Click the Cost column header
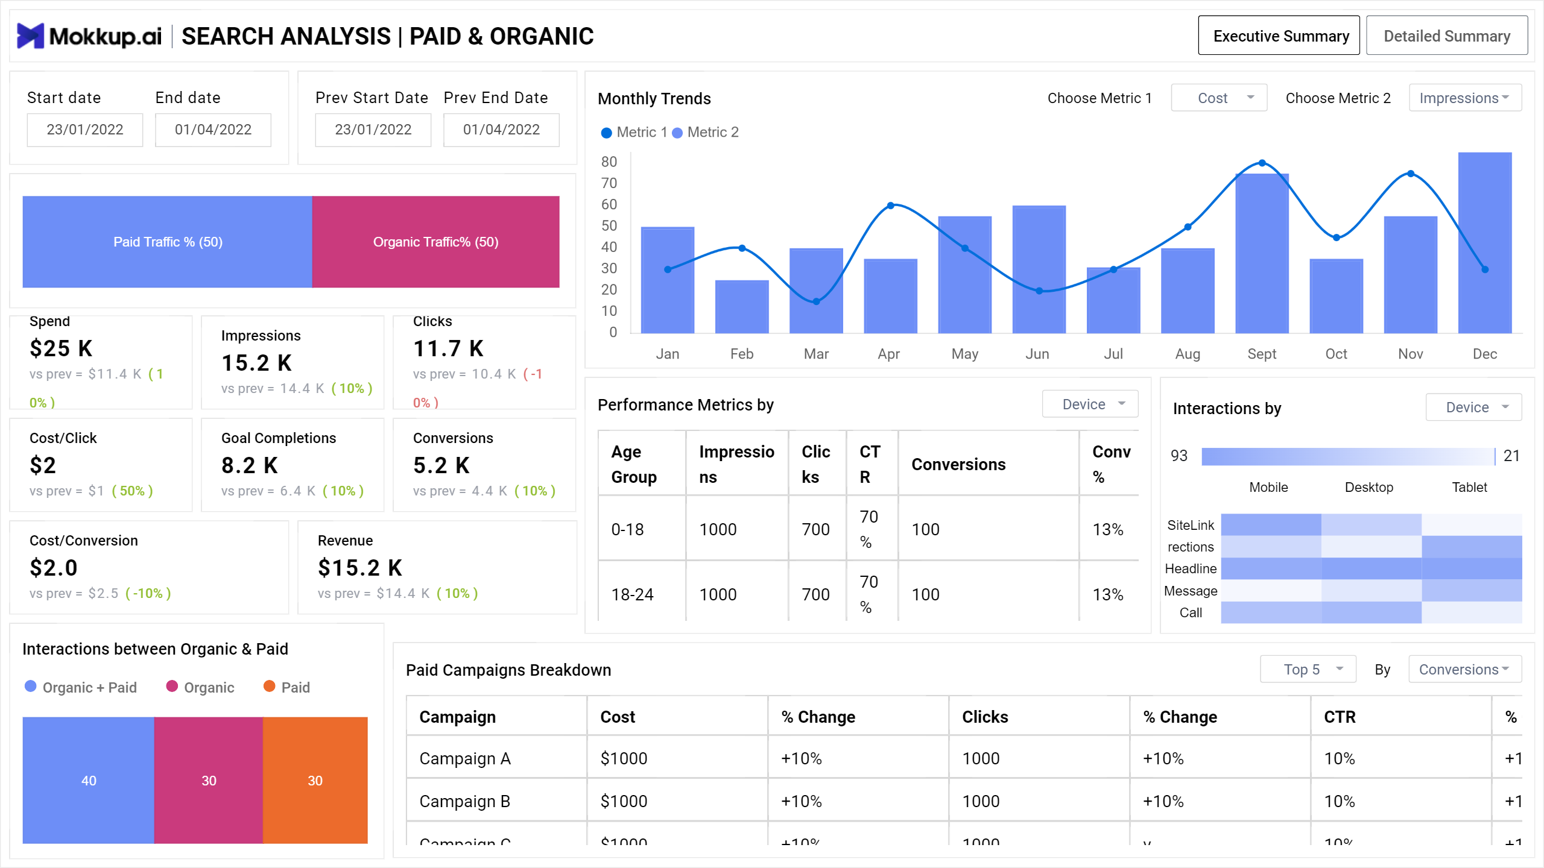This screenshot has width=1544, height=868. tap(677, 716)
